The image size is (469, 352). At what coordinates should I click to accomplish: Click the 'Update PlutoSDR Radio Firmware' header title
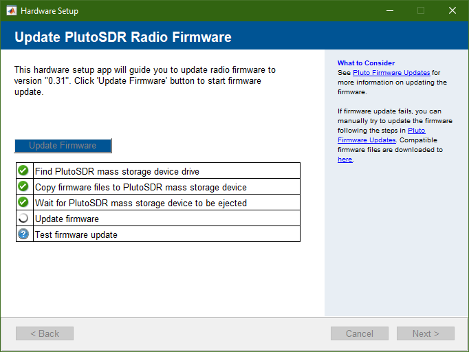click(x=122, y=37)
